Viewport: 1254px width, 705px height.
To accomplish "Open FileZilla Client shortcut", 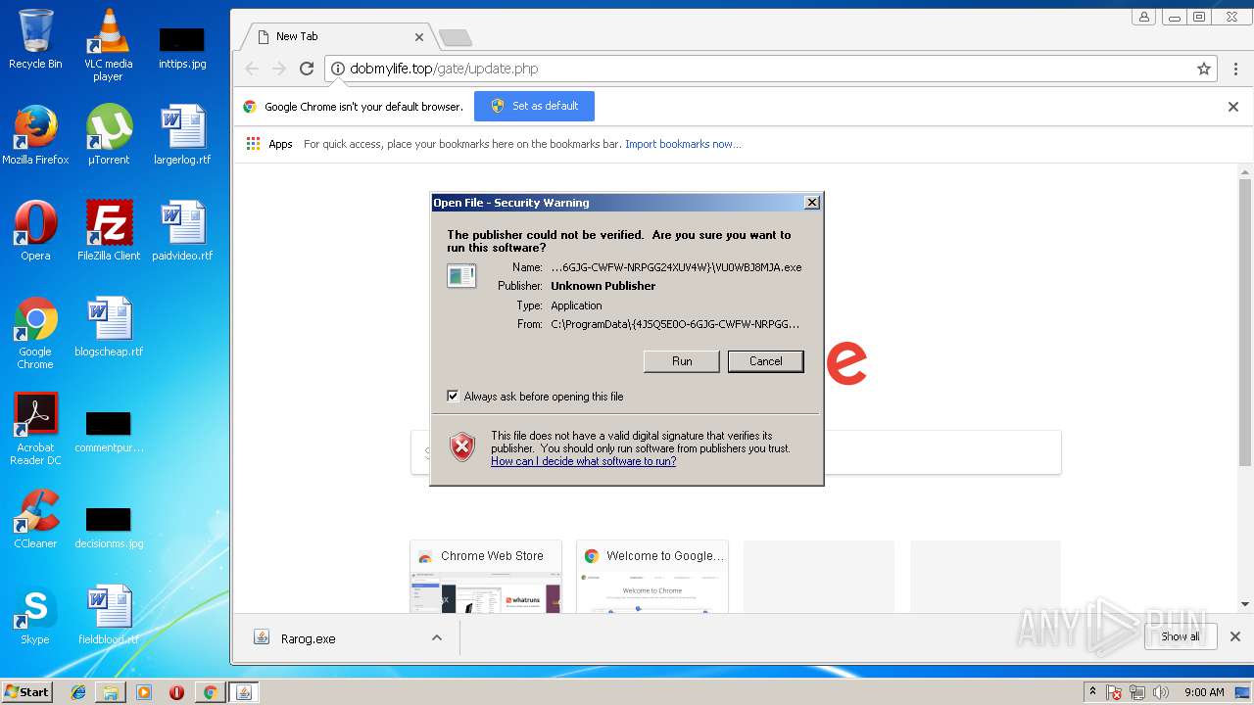I will click(108, 231).
